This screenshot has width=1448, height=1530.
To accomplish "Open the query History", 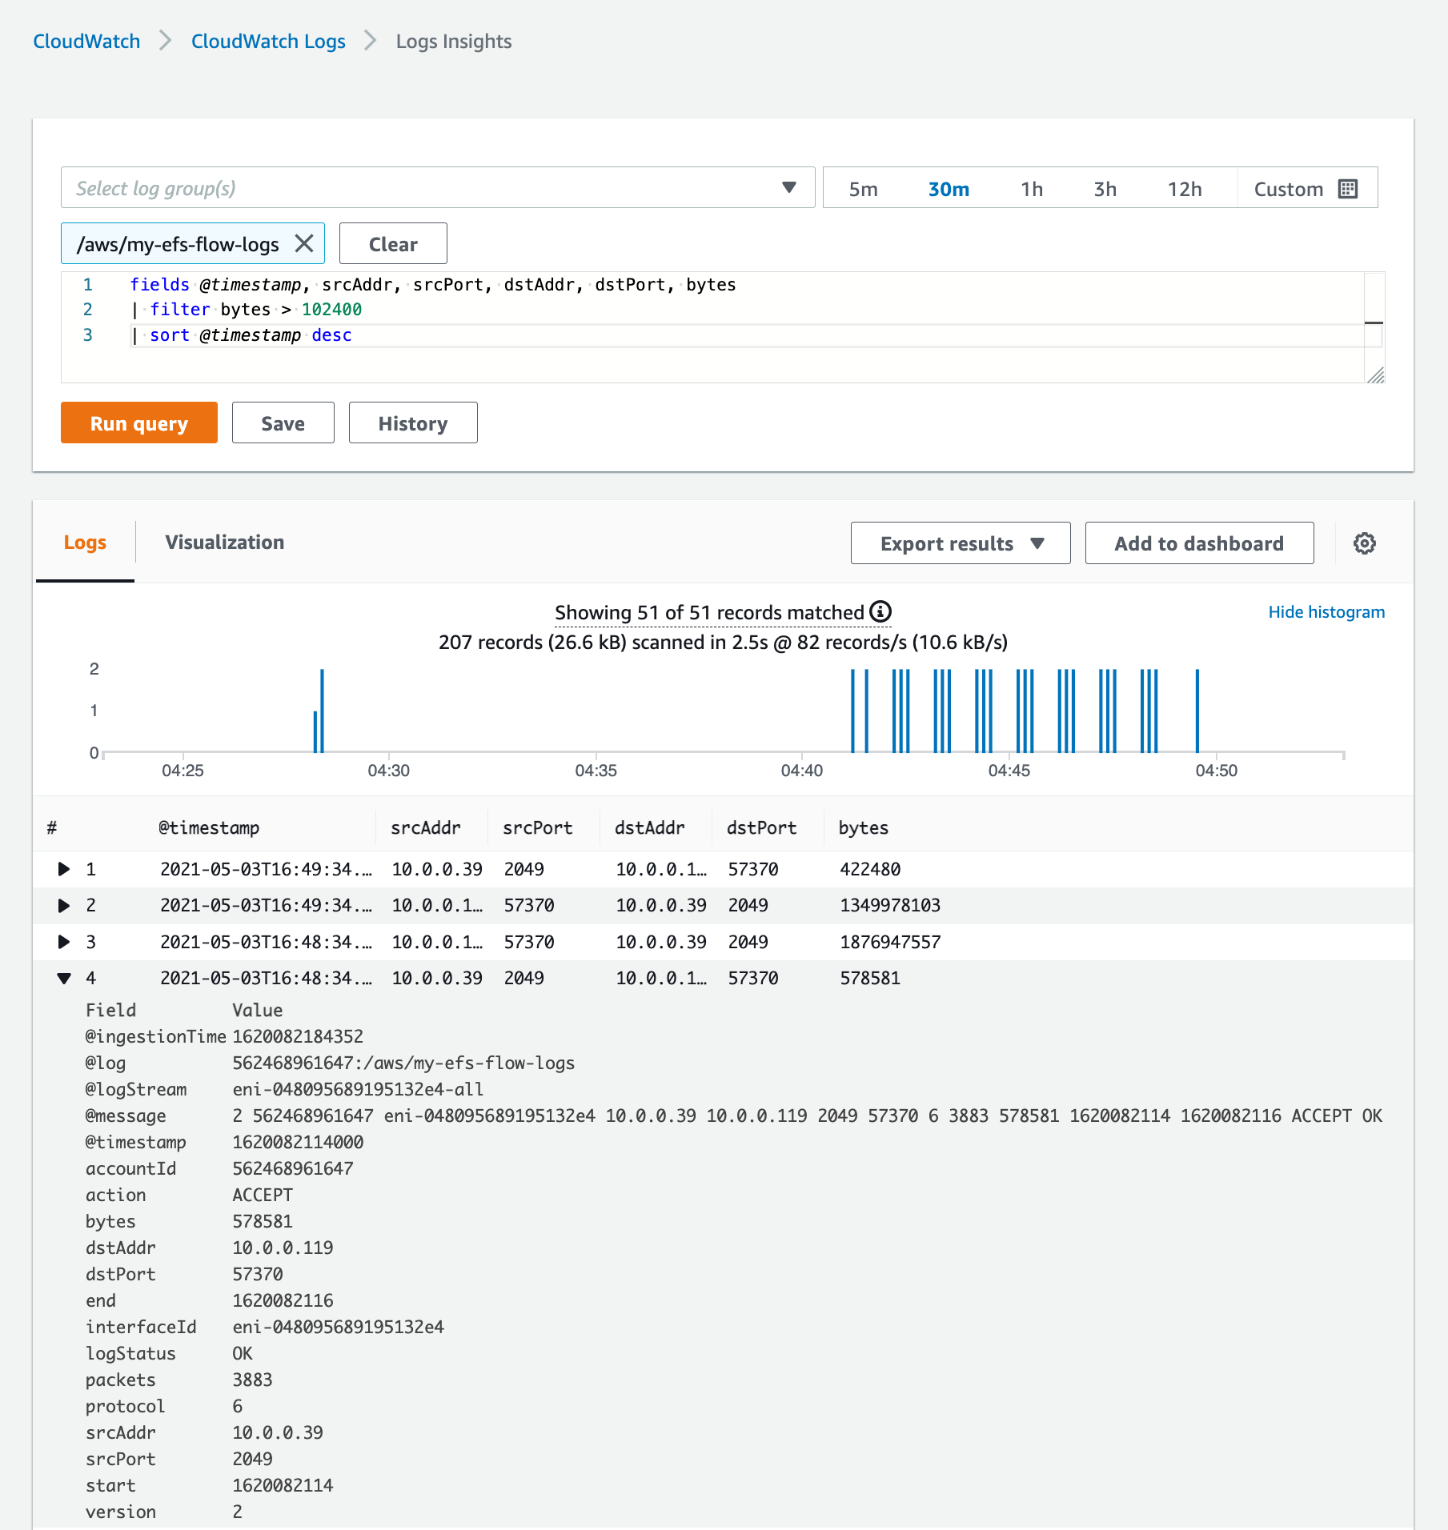I will (x=412, y=423).
